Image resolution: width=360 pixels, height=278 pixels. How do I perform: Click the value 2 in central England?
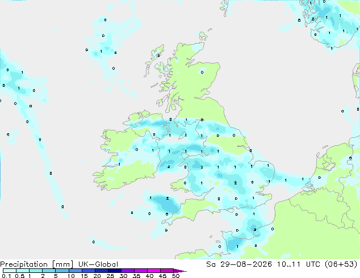point(235,183)
